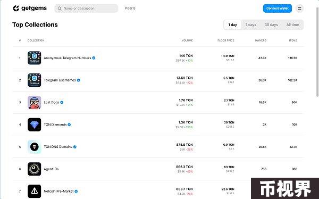Screen dimensions: 319x199
Task: Open the Lost Dogs collection avatar
Action: pyautogui.click(x=35, y=102)
